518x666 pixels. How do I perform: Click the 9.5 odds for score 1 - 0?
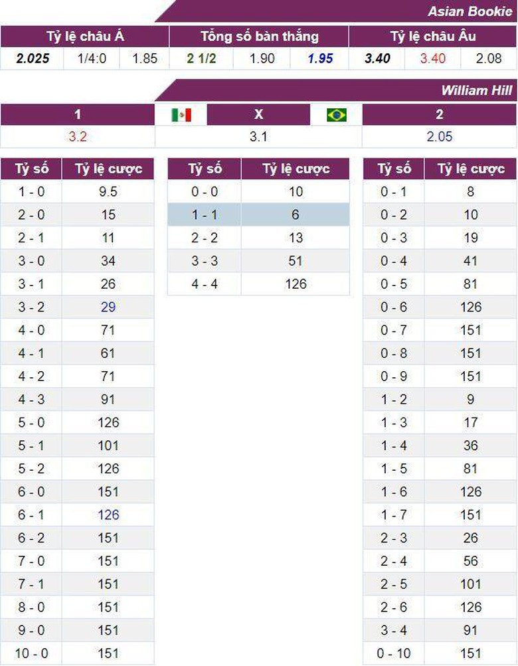click(x=108, y=192)
